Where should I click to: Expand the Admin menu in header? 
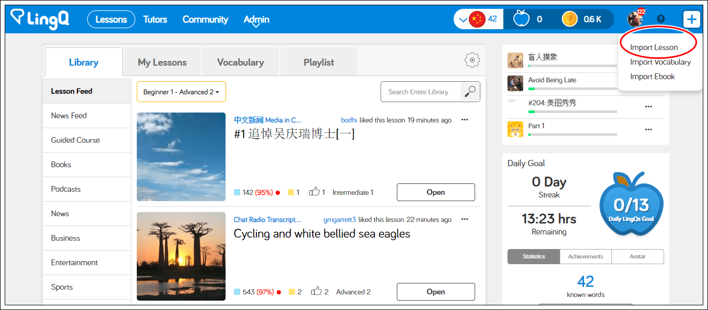(x=256, y=20)
